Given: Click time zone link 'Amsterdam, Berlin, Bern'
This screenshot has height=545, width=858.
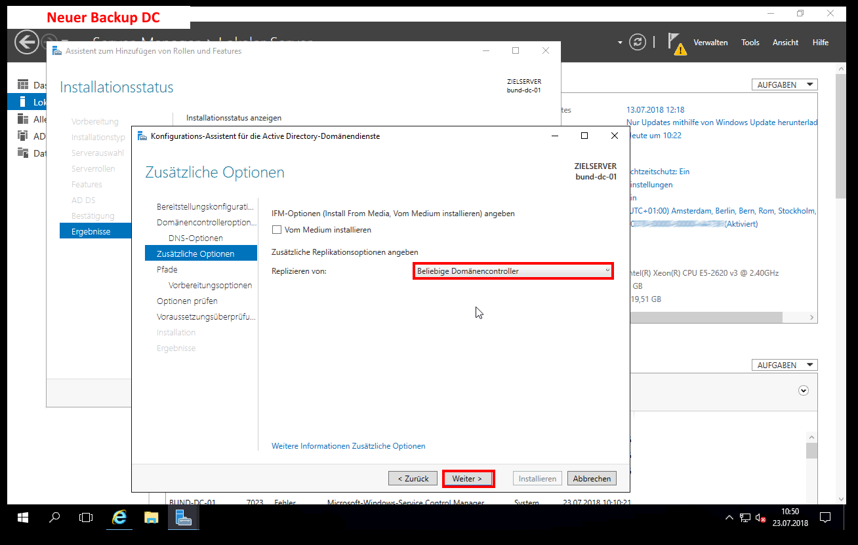Looking at the screenshot, I should 723,211.
